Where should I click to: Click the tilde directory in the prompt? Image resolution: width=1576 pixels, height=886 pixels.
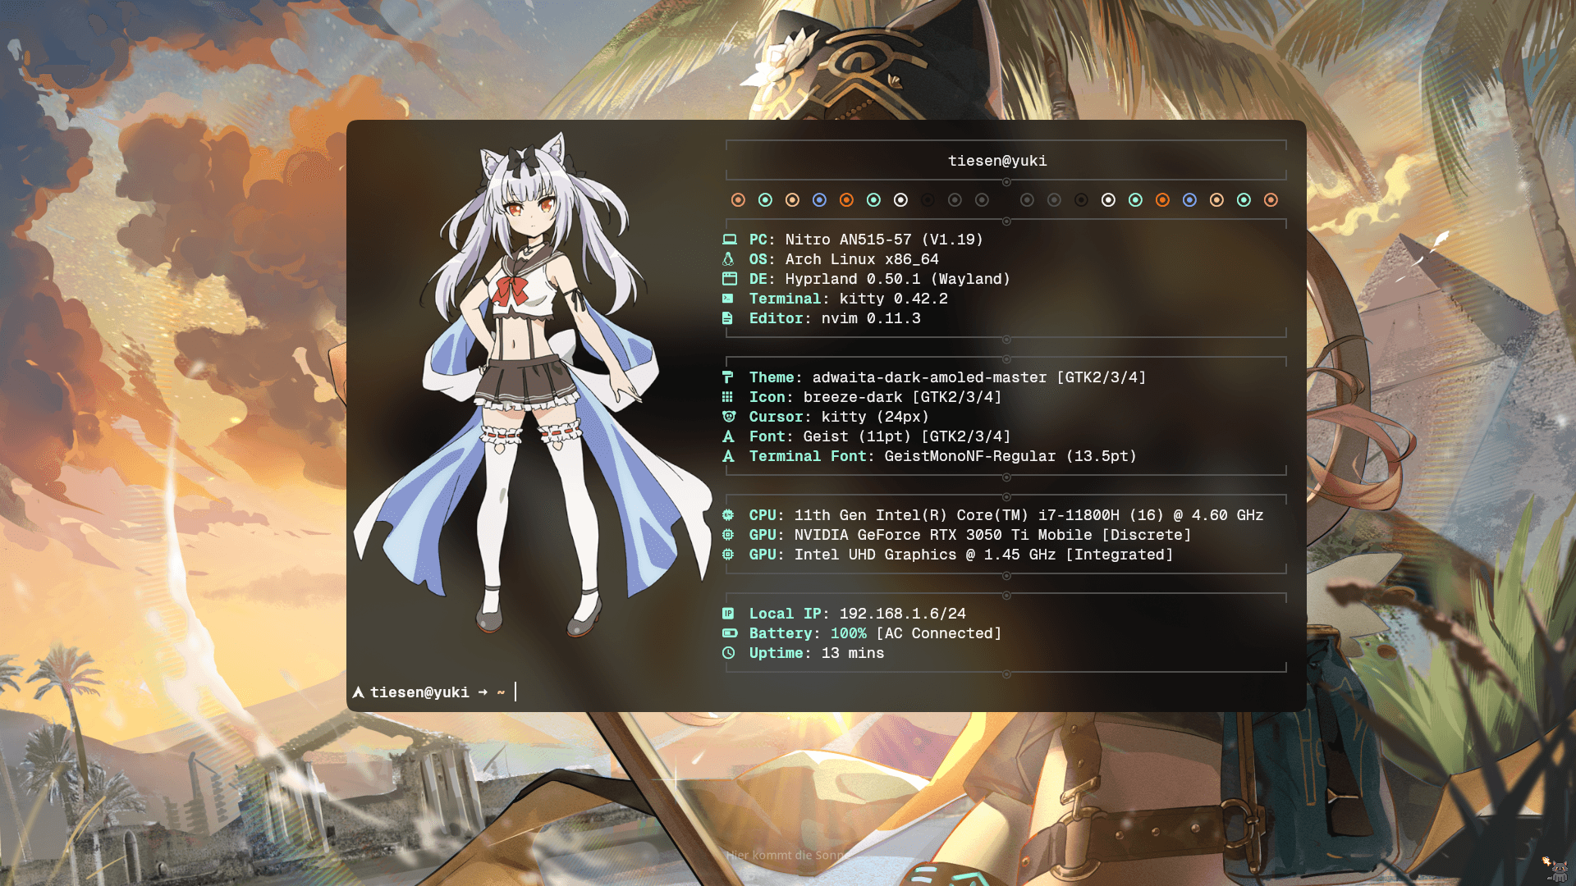[501, 692]
